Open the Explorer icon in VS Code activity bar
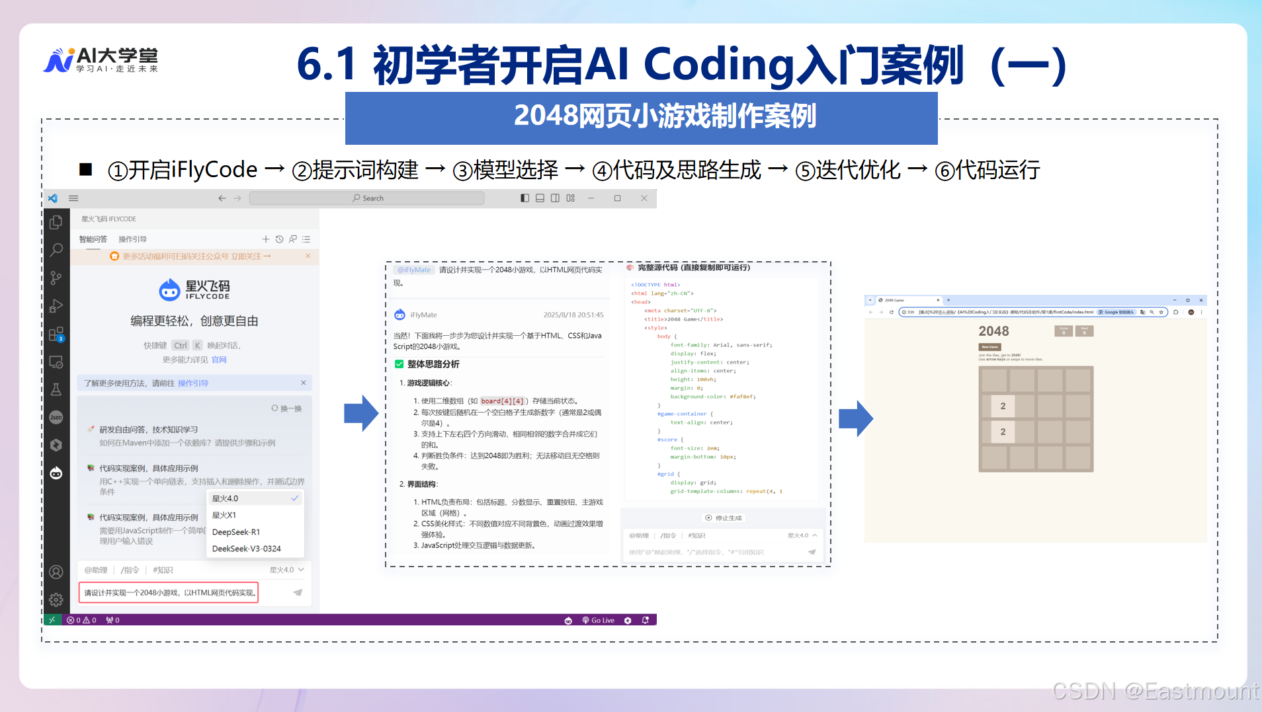This screenshot has width=1262, height=712. tap(56, 222)
